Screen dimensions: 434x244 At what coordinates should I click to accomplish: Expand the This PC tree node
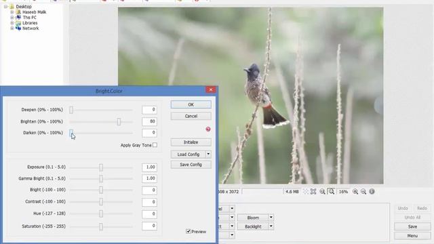[x=12, y=18]
